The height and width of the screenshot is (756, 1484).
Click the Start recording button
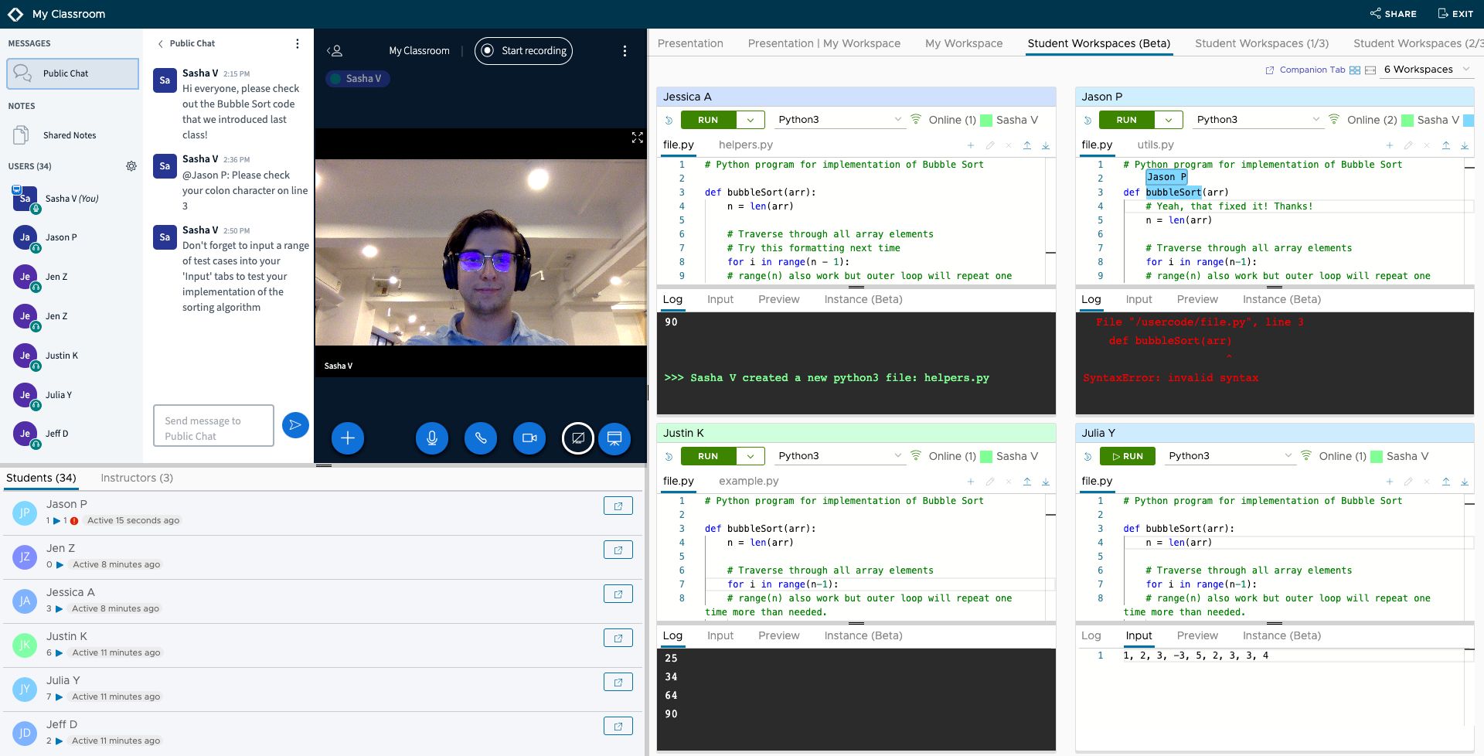[523, 50]
